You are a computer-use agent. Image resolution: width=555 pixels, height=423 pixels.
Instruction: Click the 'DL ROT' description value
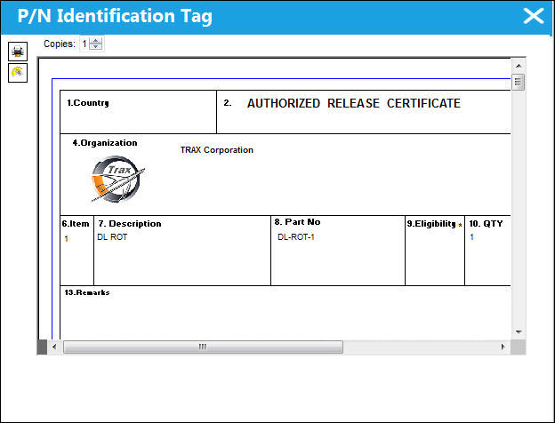pyautogui.click(x=112, y=237)
